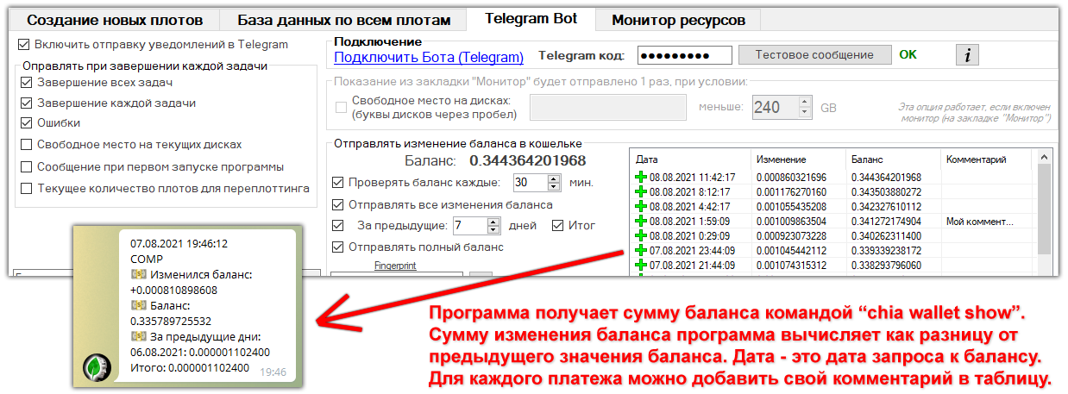Select the Telegram Bot tab
This screenshot has width=1068, height=394.
531,18
